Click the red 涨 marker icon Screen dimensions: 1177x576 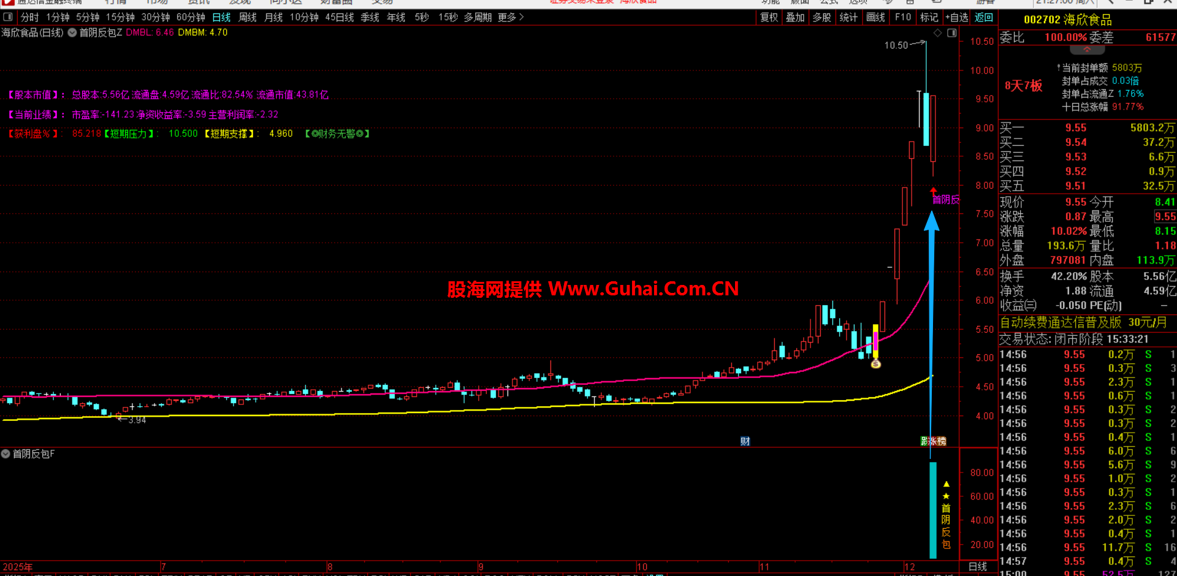click(x=933, y=441)
